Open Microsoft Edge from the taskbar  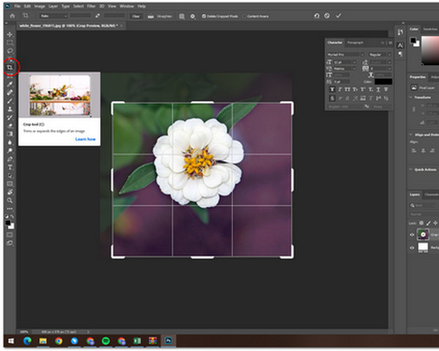[x=28, y=341]
